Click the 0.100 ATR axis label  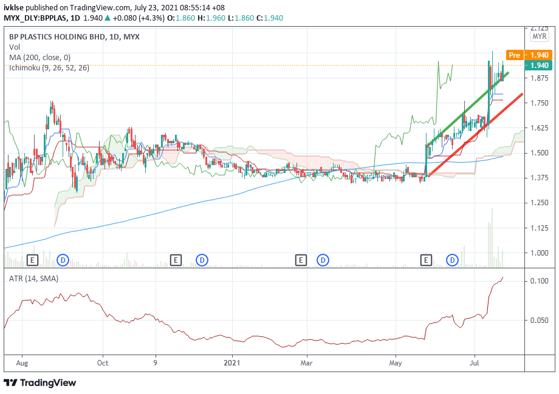click(x=539, y=281)
